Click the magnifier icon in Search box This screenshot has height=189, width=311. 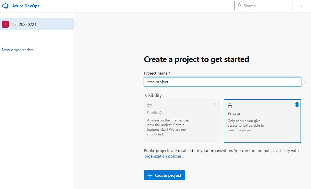click(239, 6)
